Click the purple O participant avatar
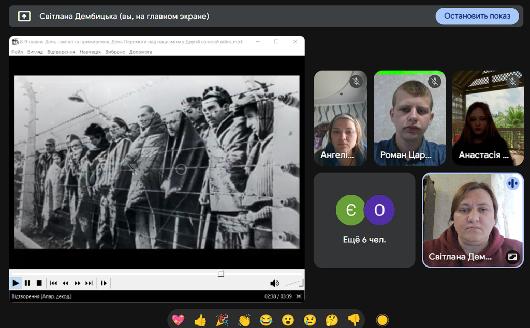The image size is (530, 328). (x=379, y=210)
